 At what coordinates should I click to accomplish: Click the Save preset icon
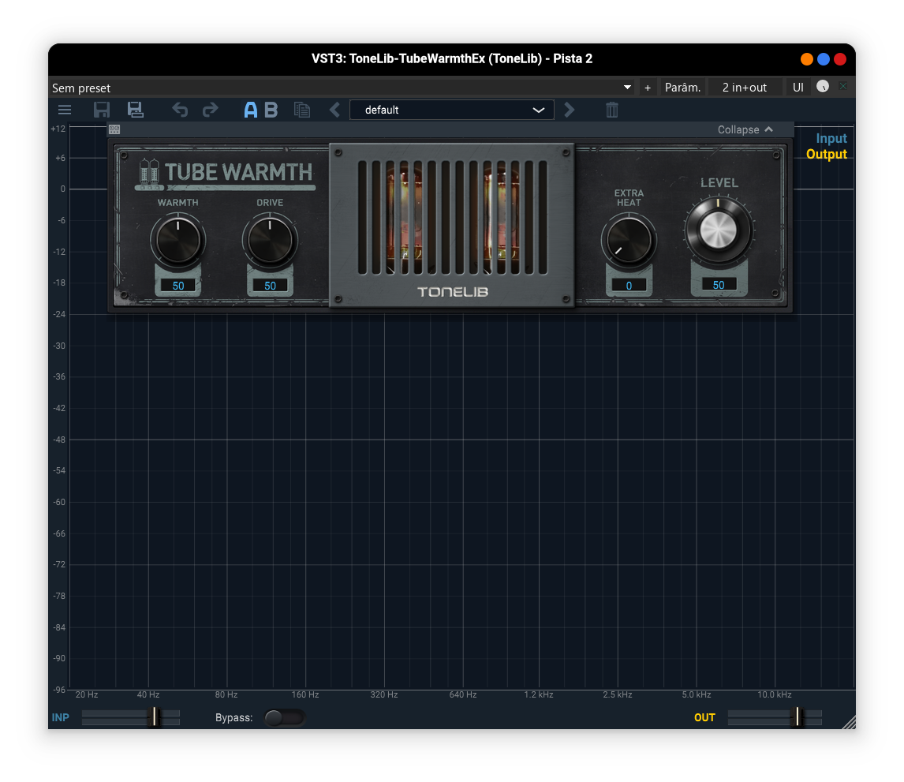[101, 110]
